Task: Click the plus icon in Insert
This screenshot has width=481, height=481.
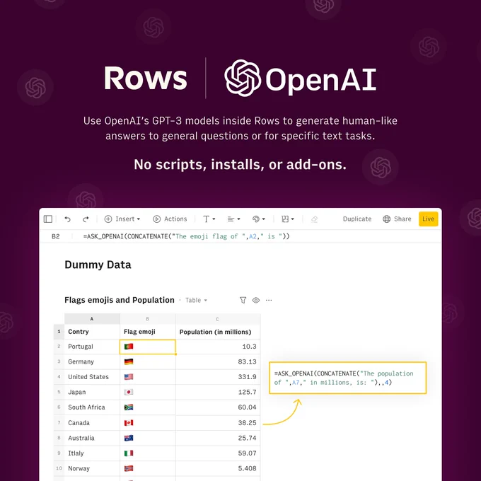Action: click(108, 219)
